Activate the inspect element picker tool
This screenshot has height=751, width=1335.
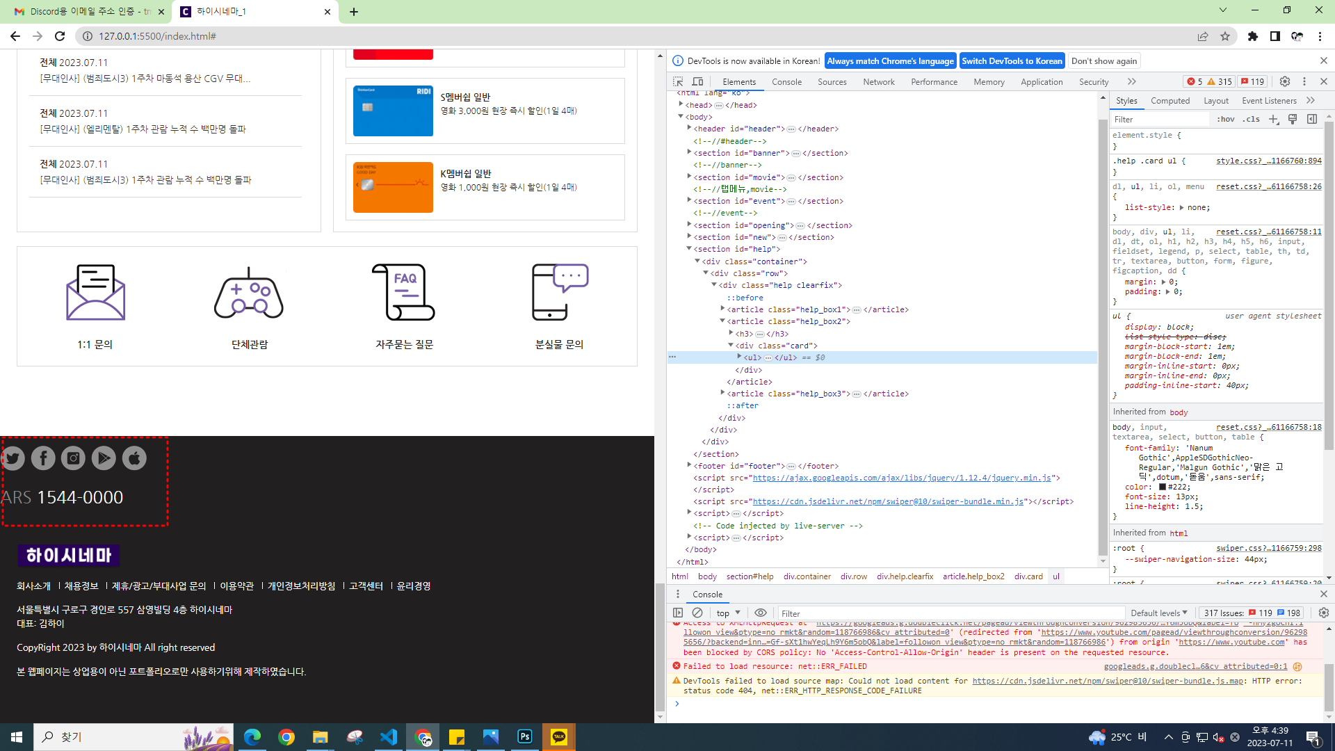point(678,81)
